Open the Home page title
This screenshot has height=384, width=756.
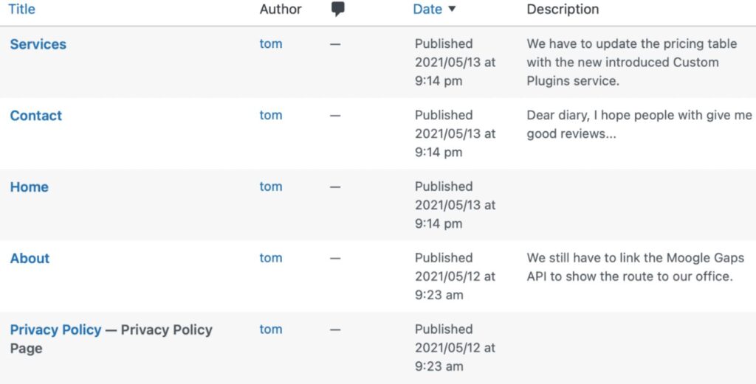tap(29, 187)
